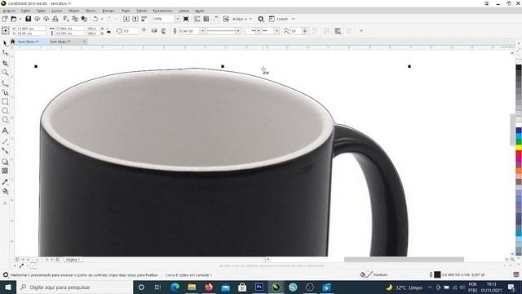522x294 pixels.
Task: Select the Rectangle tool
Action: coord(5,101)
